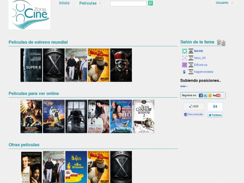
Task: Open the Peliculas menu item
Action: tap(88, 3)
